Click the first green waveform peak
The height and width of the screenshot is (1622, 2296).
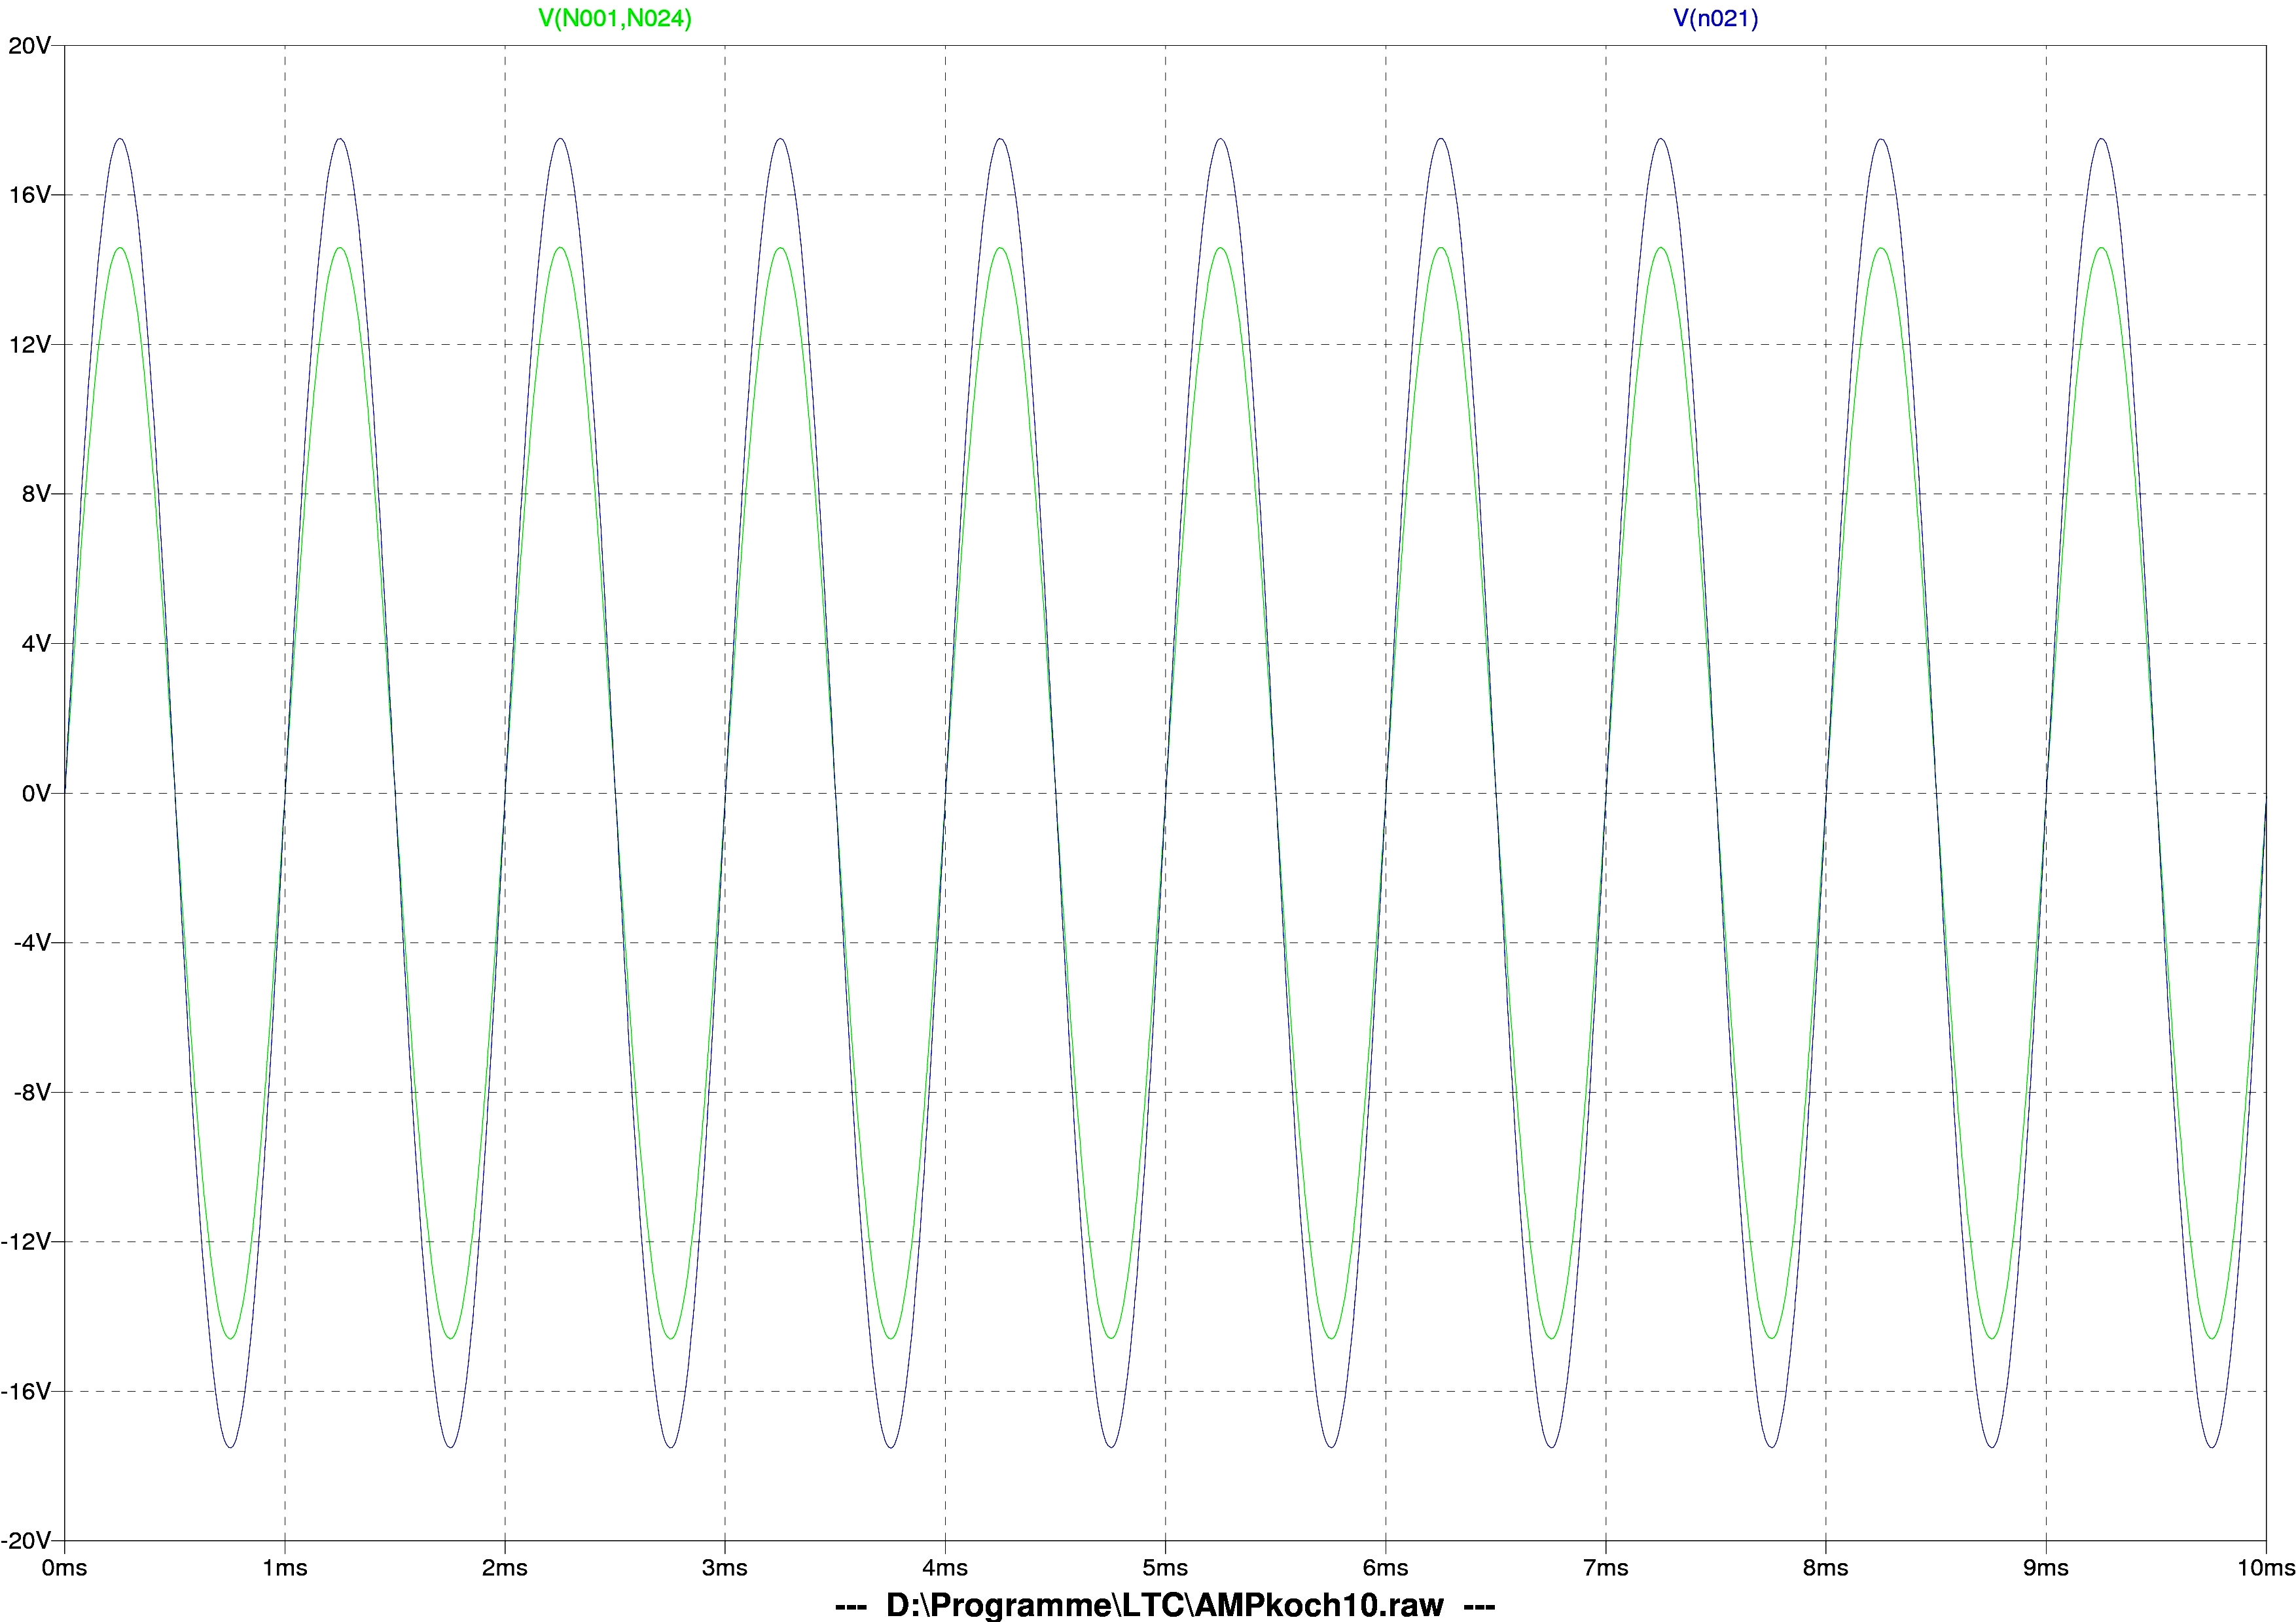tap(120, 248)
